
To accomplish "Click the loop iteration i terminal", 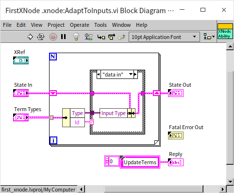I will pos(53,140).
